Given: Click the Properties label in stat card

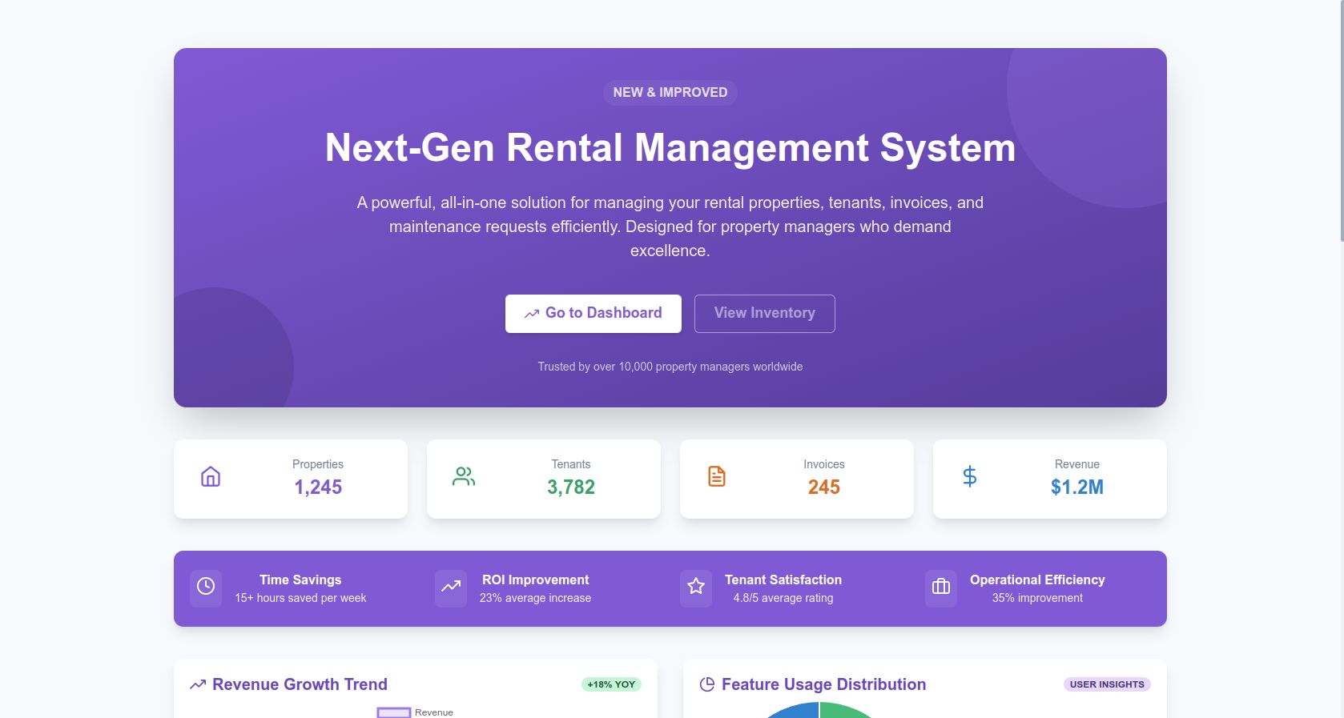Looking at the screenshot, I should coord(318,464).
